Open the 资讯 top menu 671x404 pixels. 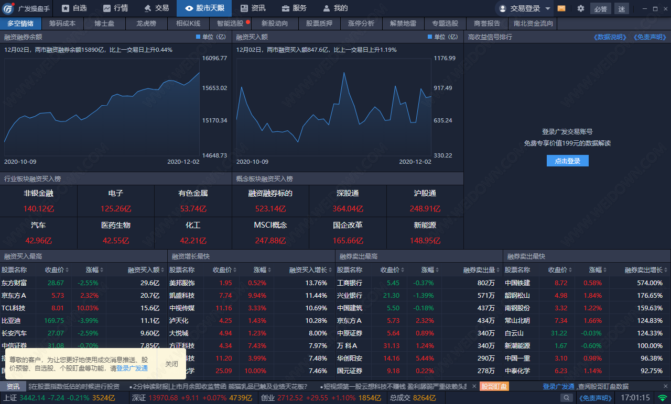click(253, 8)
